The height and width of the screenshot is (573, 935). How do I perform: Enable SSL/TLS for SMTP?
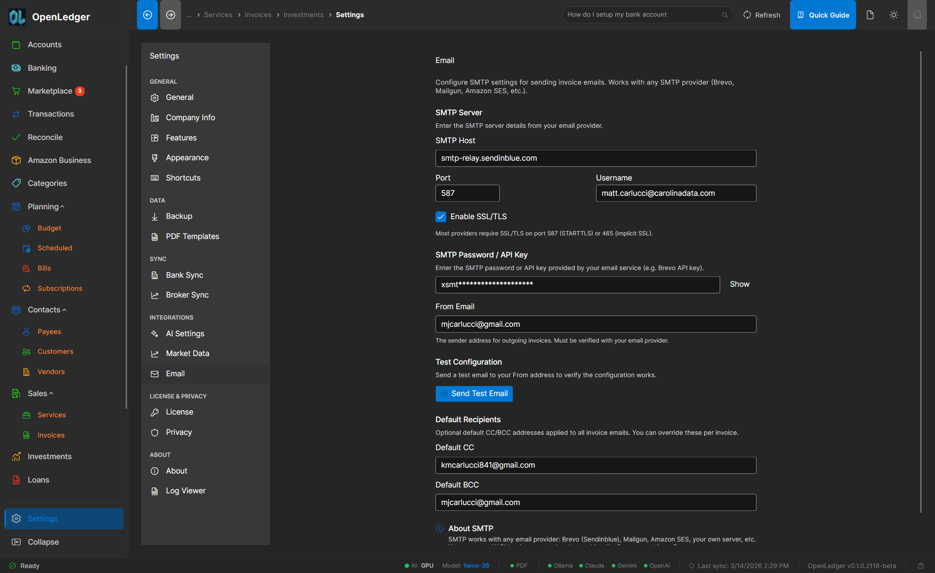click(440, 217)
